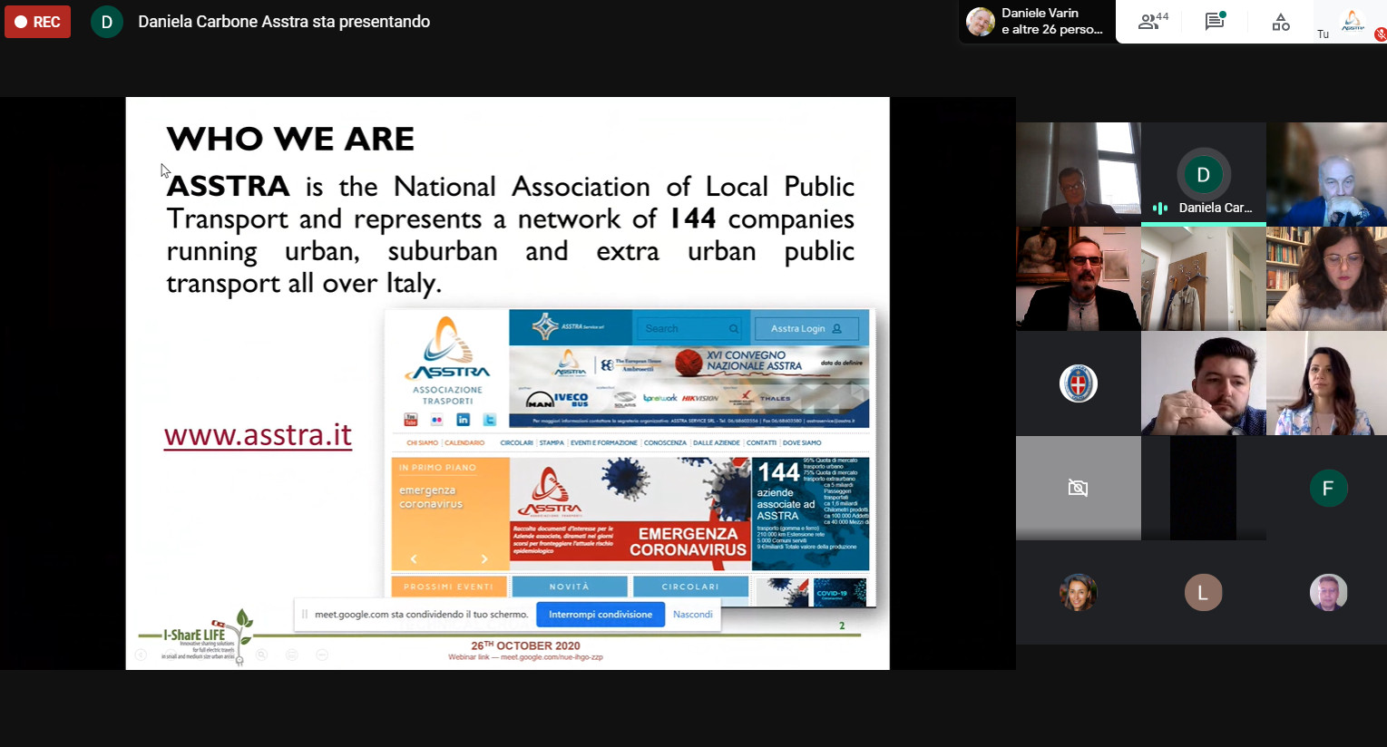Click the green F participant avatar
Screen dimensions: 1387x747
pyautogui.click(x=1328, y=489)
